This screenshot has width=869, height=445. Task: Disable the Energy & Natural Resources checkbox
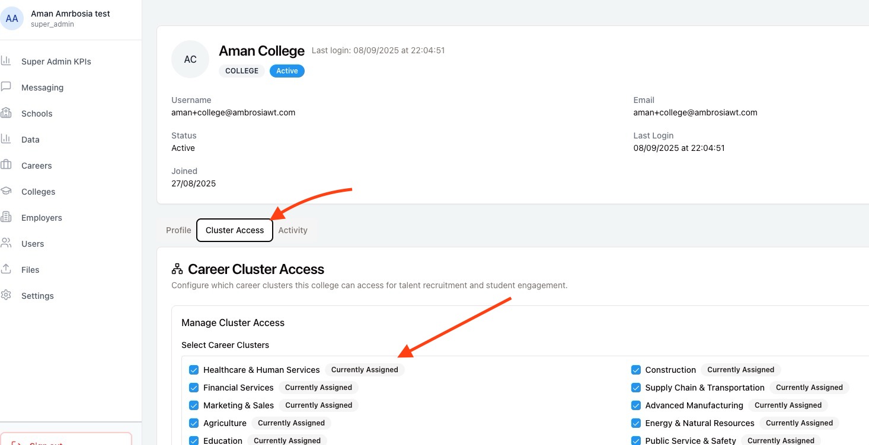636,423
